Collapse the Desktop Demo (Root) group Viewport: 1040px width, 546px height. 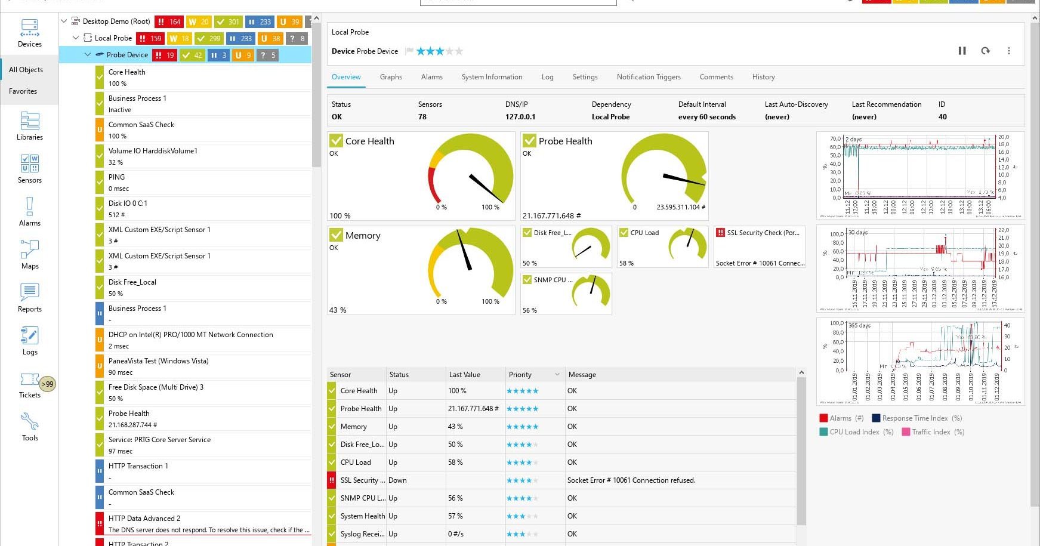pyautogui.click(x=63, y=21)
